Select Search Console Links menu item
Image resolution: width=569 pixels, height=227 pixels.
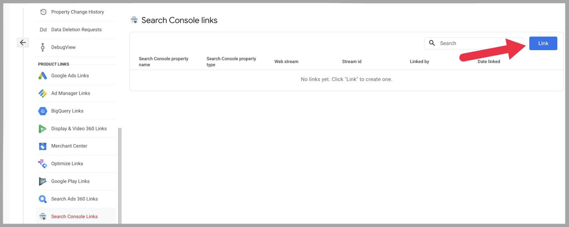click(74, 216)
